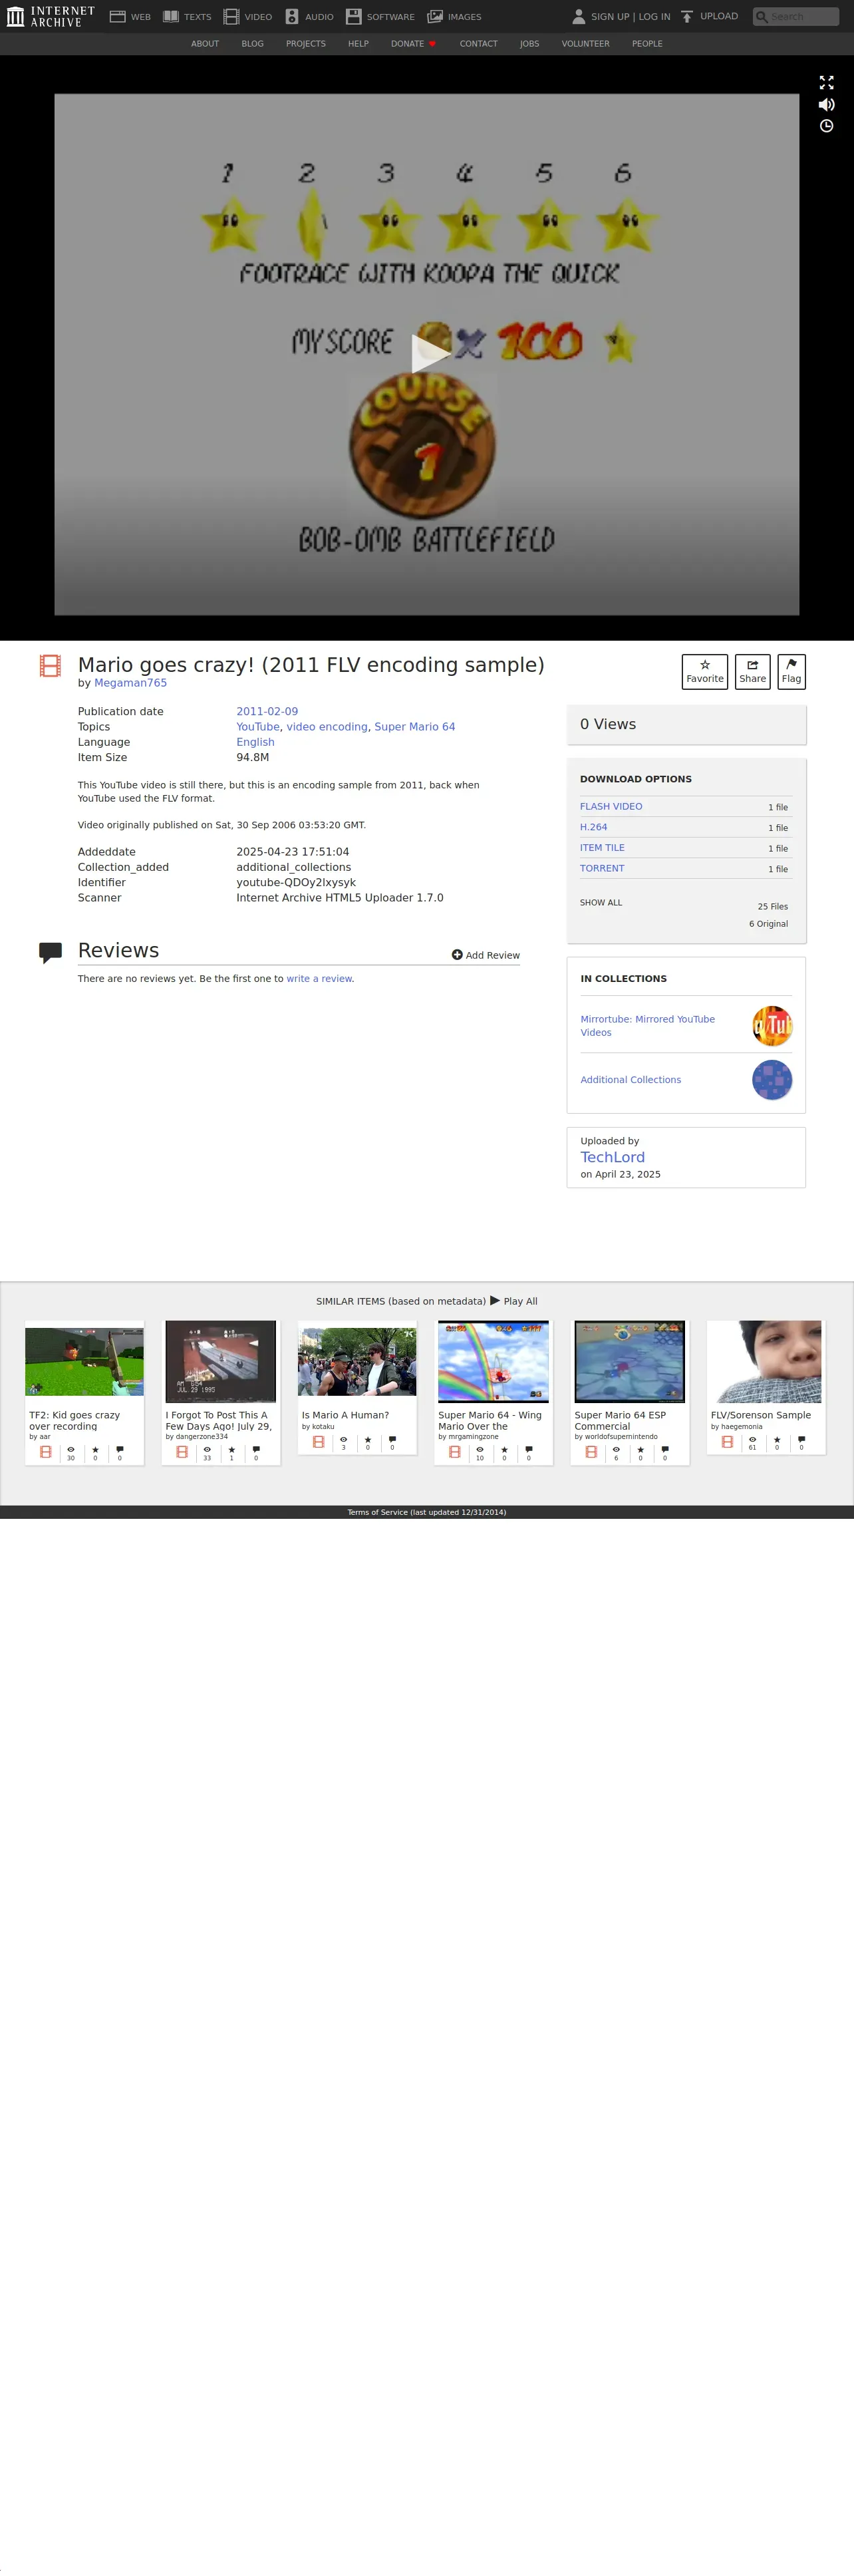
Task: Open the Web section in the top navigation
Action: 130,17
